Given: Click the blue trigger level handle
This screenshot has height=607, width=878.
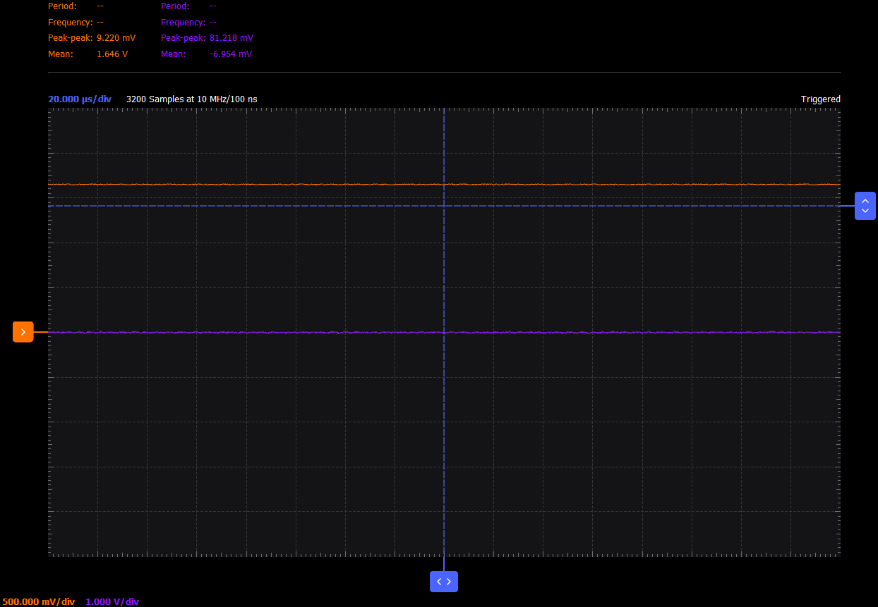Looking at the screenshot, I should (x=865, y=206).
